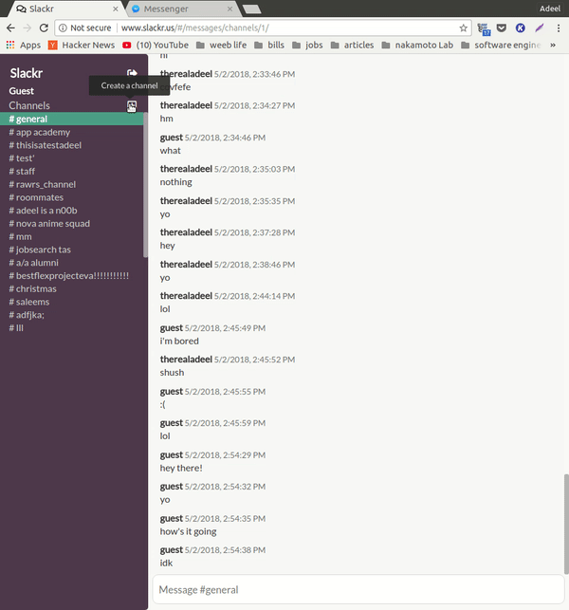
Task: Click the Guest username label
Action: click(22, 91)
